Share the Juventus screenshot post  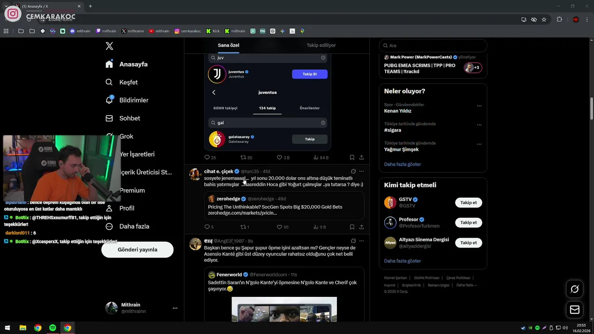(362, 158)
